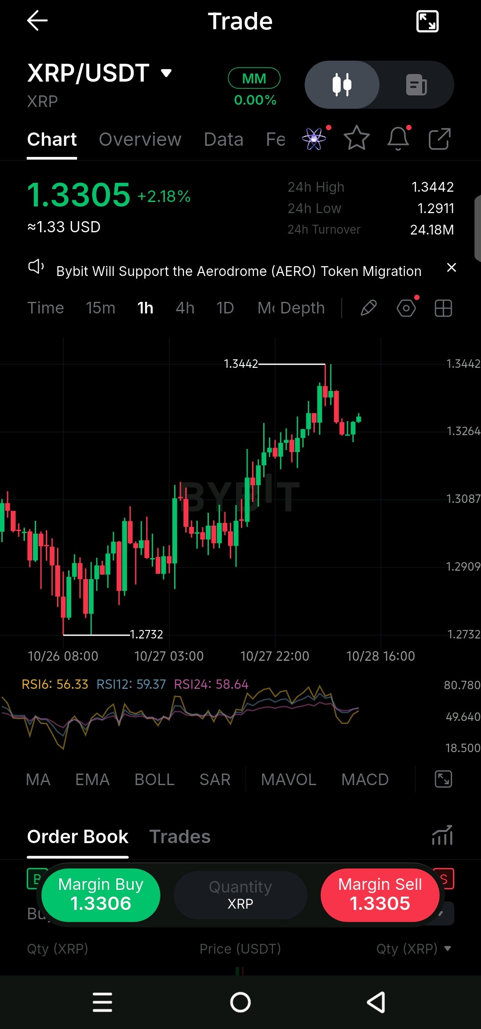Dismiss the Bybit AERO announcement banner
Viewport: 481px width, 1029px height.
click(x=451, y=268)
